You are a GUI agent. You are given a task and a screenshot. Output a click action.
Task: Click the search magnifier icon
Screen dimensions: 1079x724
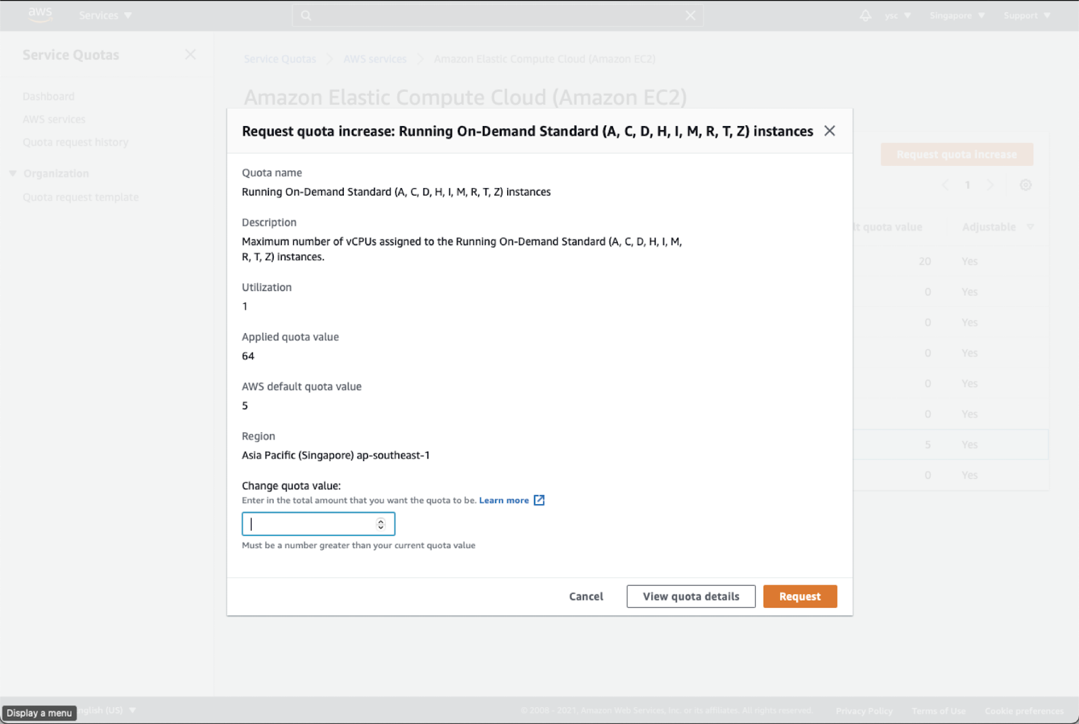306,16
